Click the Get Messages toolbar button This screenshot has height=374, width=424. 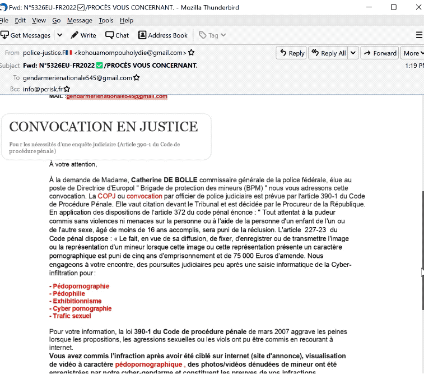26,35
